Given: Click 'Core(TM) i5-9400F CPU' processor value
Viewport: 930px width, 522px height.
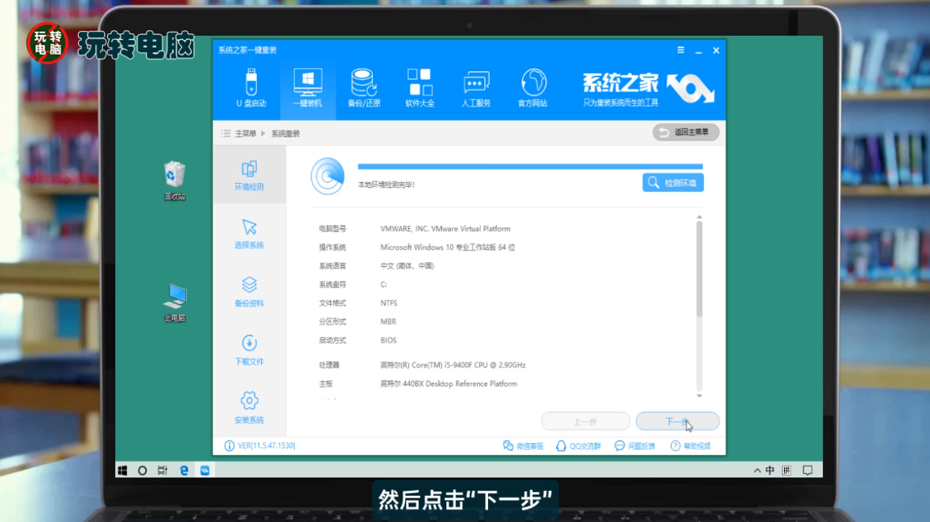Looking at the screenshot, I should coord(453,365).
